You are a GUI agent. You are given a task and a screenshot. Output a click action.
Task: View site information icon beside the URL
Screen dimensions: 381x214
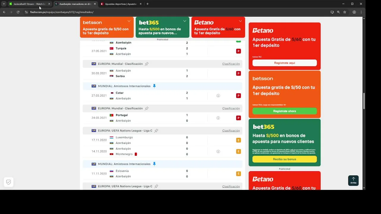pos(26,12)
